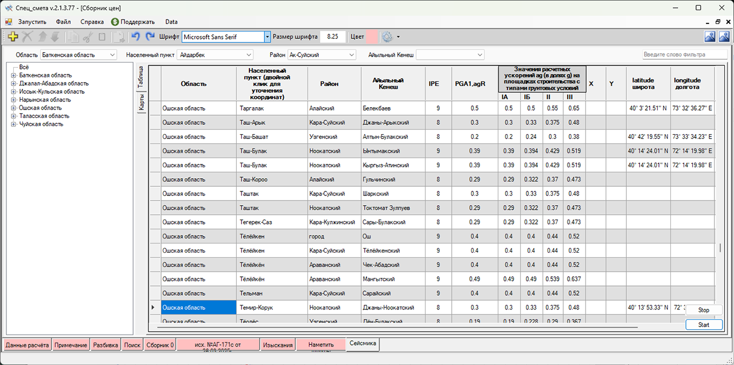Expand the Чуйская область tree node
The image size is (734, 365).
tap(13, 124)
